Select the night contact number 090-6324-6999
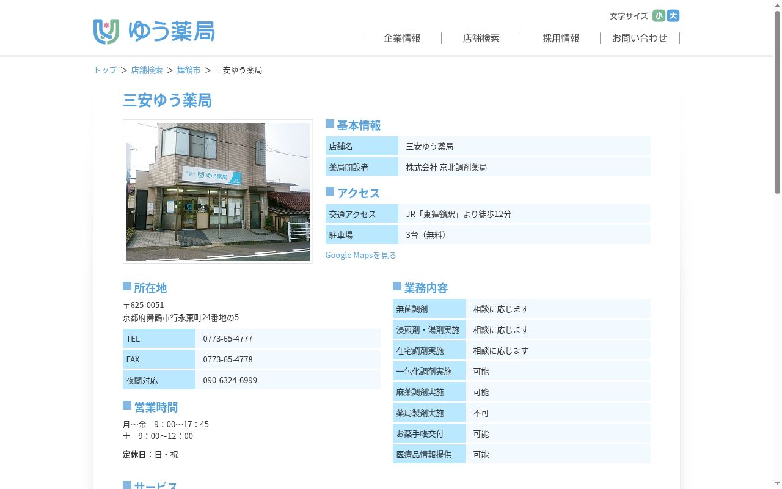Screen dimensions: 782x489 (x=230, y=380)
